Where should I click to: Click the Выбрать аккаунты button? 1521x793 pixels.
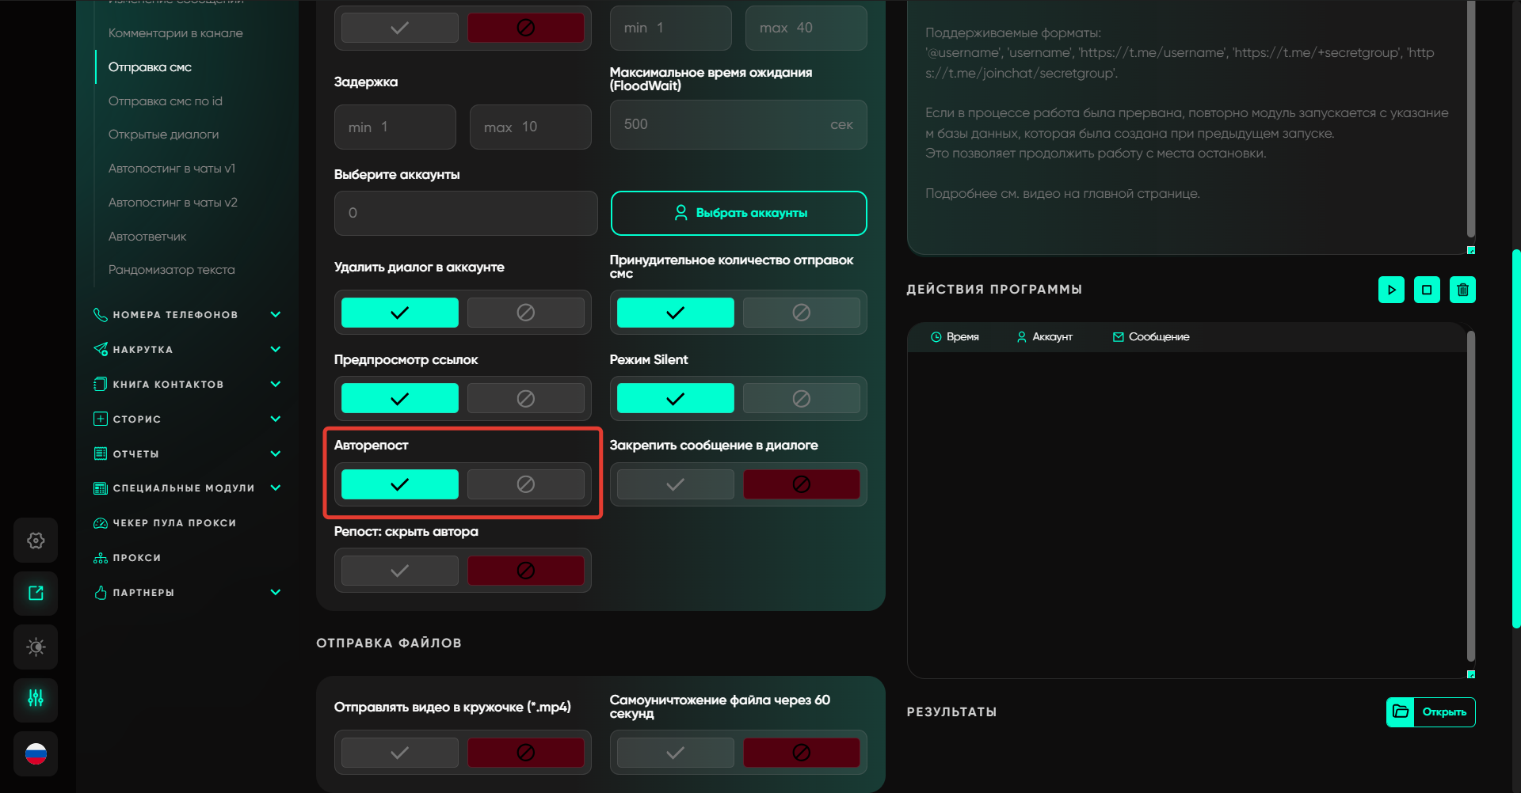click(738, 213)
